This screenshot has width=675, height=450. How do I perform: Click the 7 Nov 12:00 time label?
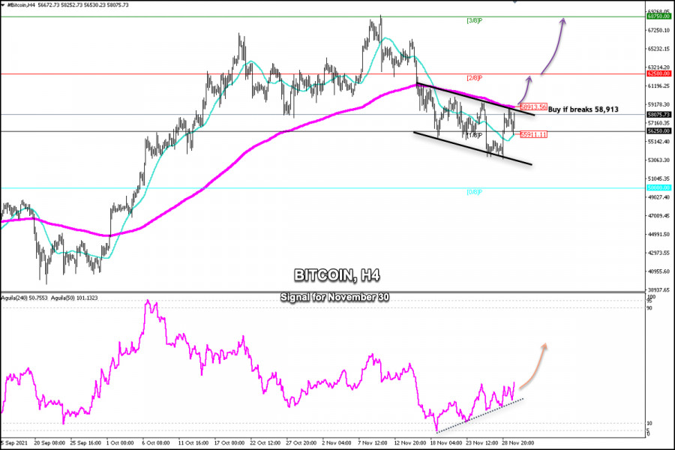[x=373, y=442]
